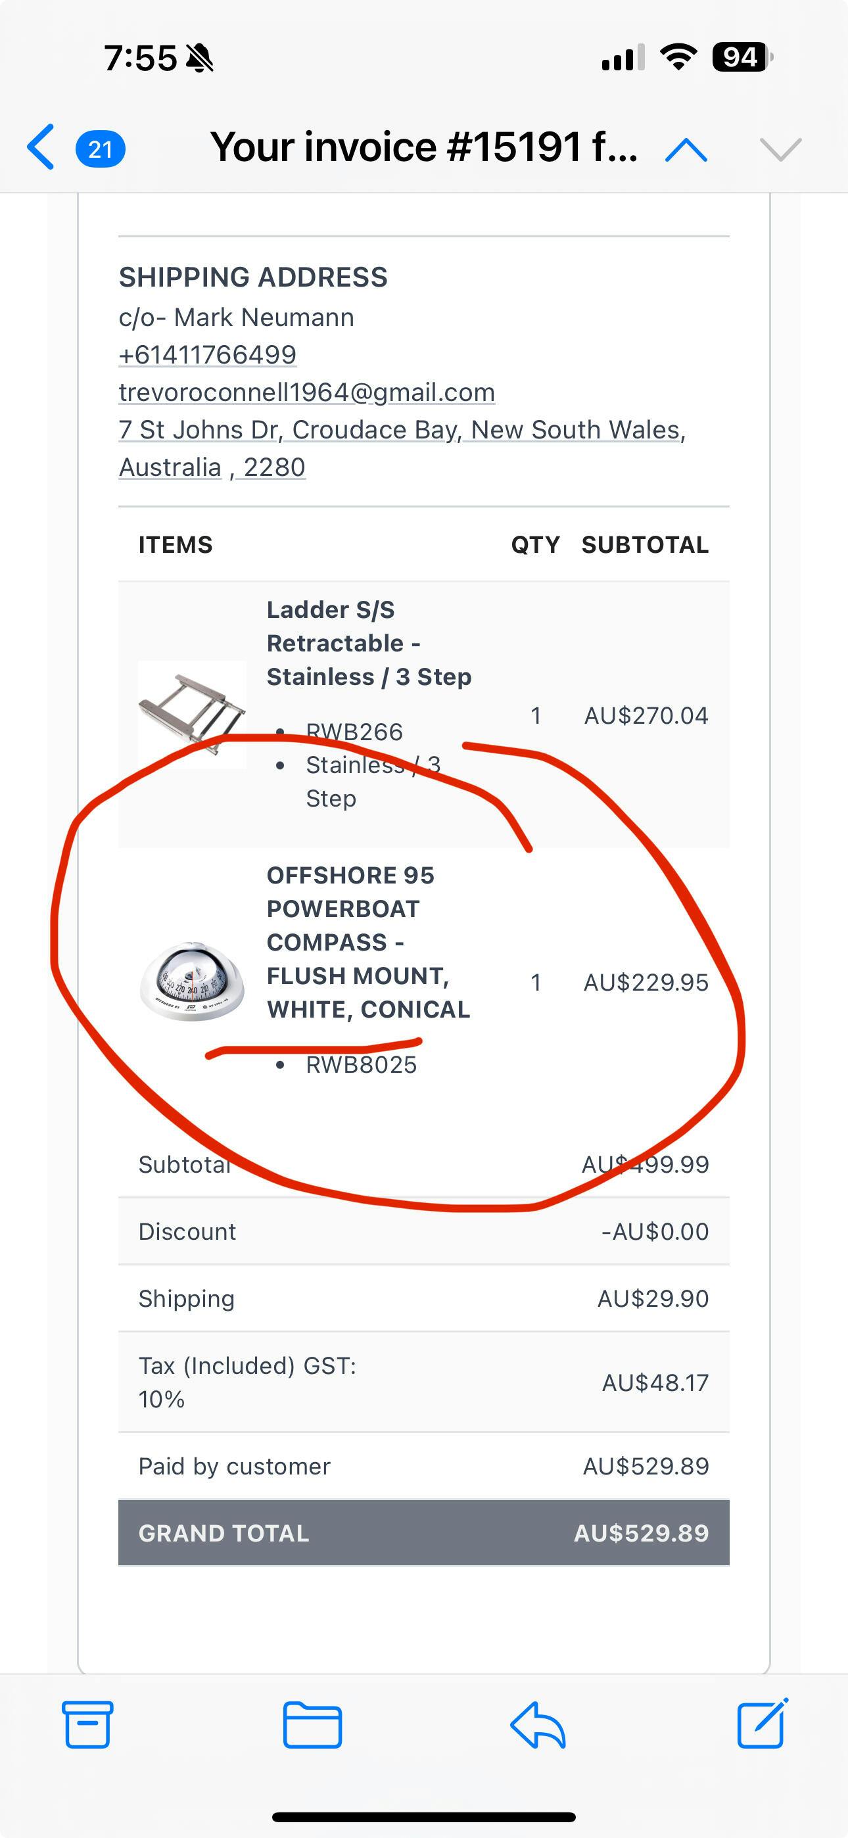Call the phone number +61411766499

coord(208,354)
